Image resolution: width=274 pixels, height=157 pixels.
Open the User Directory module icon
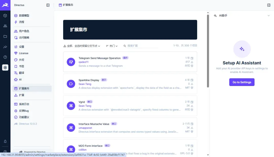pyautogui.click(x=5, y=26)
